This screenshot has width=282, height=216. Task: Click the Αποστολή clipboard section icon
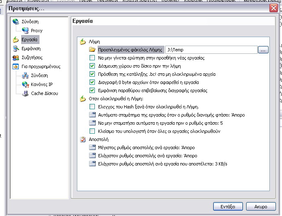[x=83, y=139]
